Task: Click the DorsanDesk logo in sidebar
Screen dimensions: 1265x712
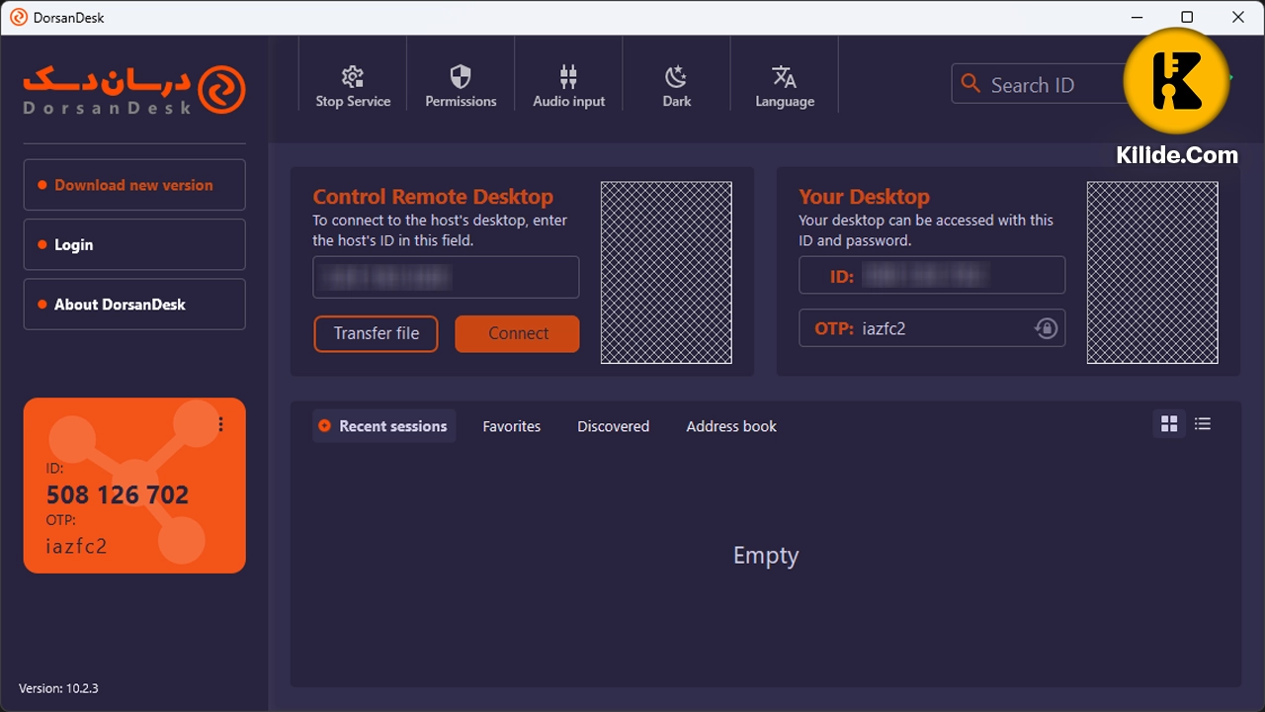Action: click(134, 90)
